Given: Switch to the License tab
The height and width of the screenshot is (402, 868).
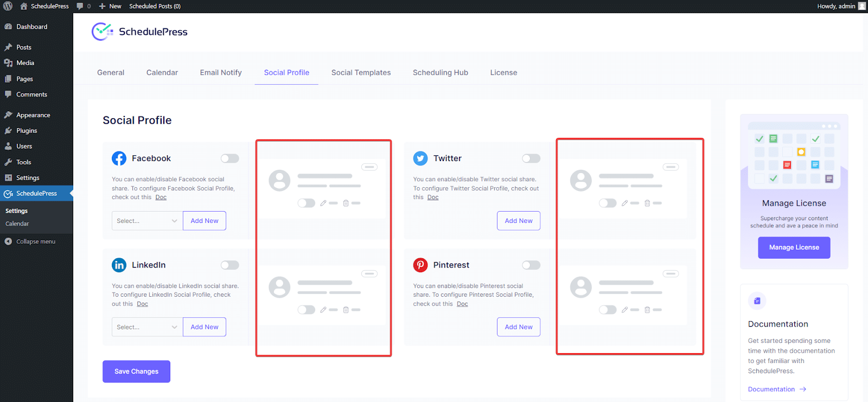Looking at the screenshot, I should point(503,72).
